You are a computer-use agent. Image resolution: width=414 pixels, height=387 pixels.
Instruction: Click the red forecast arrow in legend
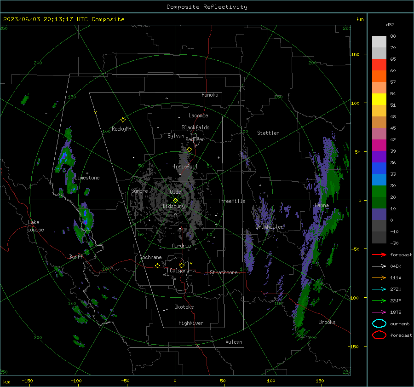(379, 254)
